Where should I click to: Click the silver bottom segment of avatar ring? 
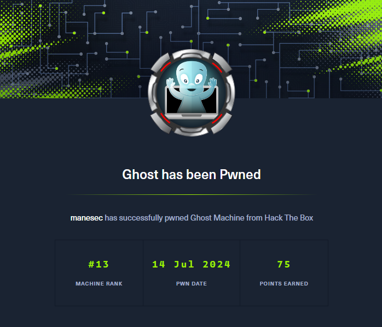tap(192, 132)
